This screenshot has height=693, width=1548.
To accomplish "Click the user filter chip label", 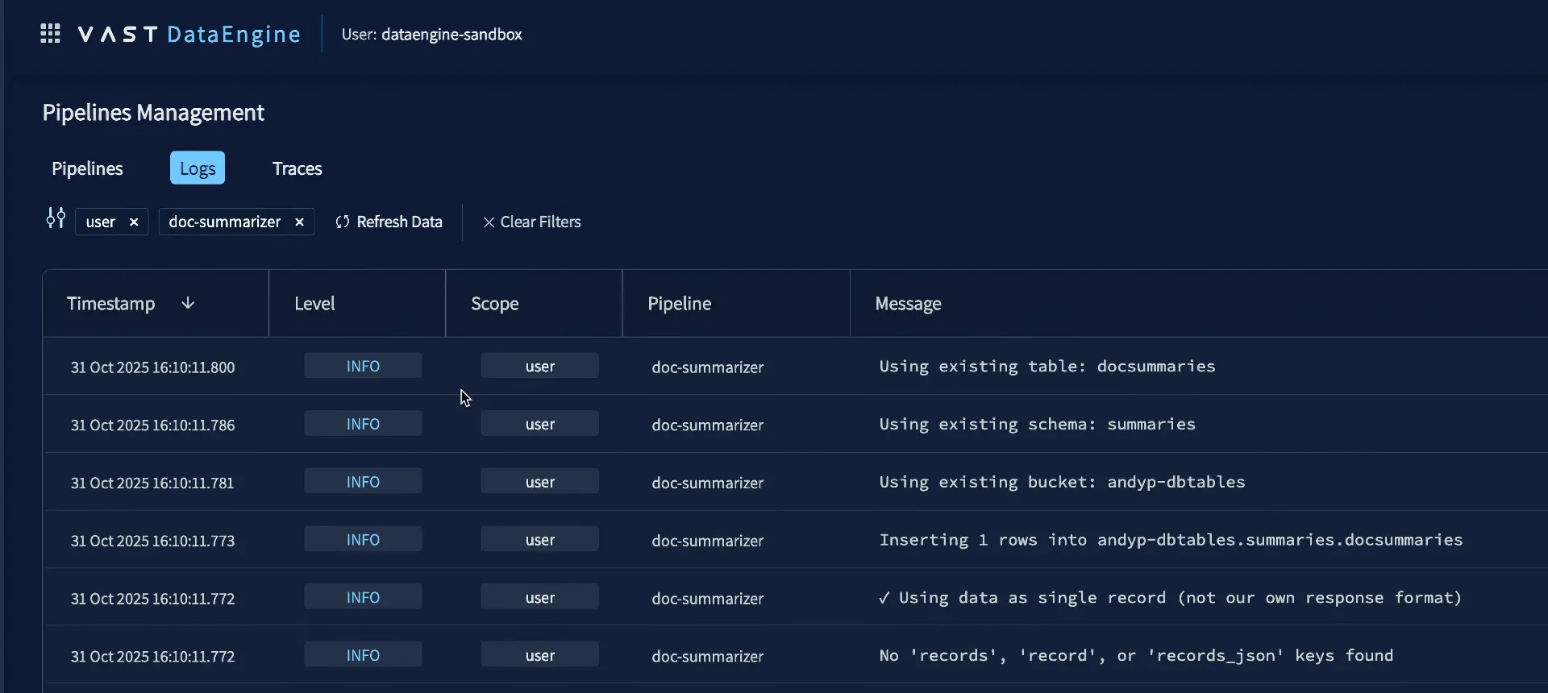I will [x=101, y=222].
